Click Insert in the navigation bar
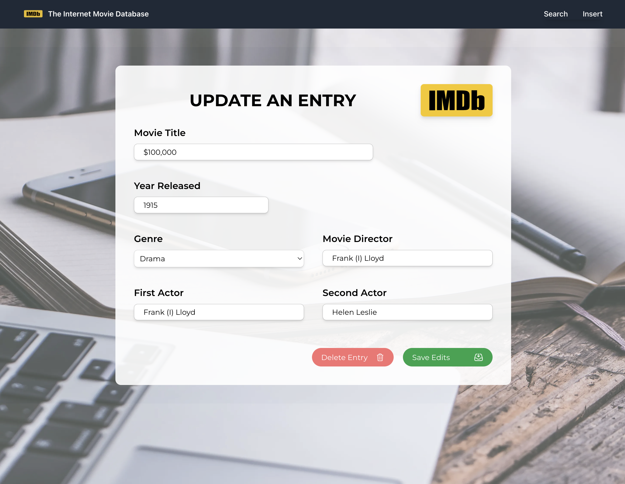Viewport: 625px width, 484px height. pyautogui.click(x=592, y=14)
